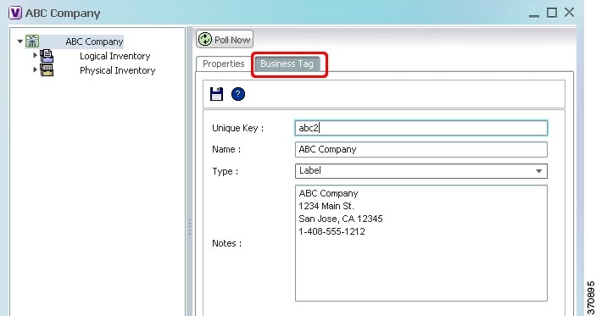The image size is (596, 316).
Task: Click the Poll Now button
Action: [225, 39]
